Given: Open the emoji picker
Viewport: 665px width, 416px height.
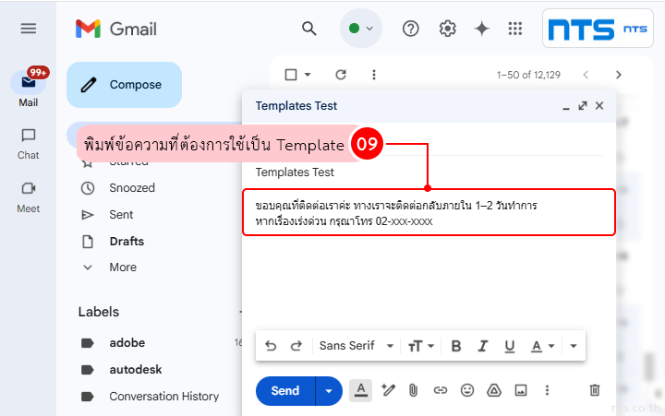Looking at the screenshot, I should 467,390.
